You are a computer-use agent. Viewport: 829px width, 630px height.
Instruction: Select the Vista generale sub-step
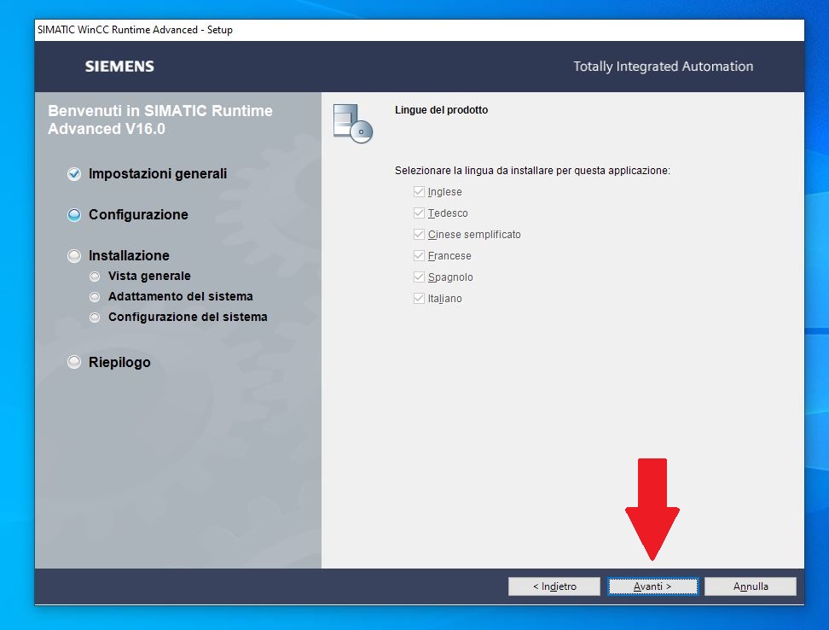(x=149, y=276)
